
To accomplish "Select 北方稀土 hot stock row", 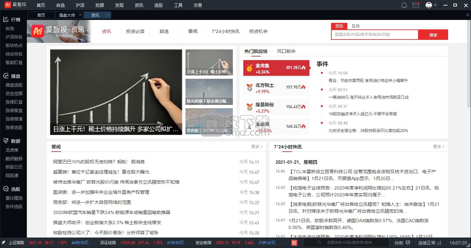I will click(276, 88).
